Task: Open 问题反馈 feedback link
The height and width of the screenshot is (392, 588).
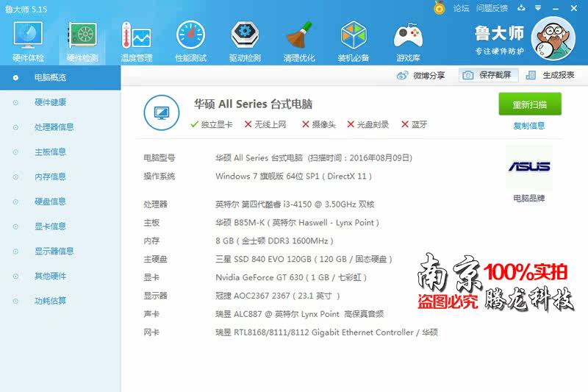Action: (x=492, y=8)
